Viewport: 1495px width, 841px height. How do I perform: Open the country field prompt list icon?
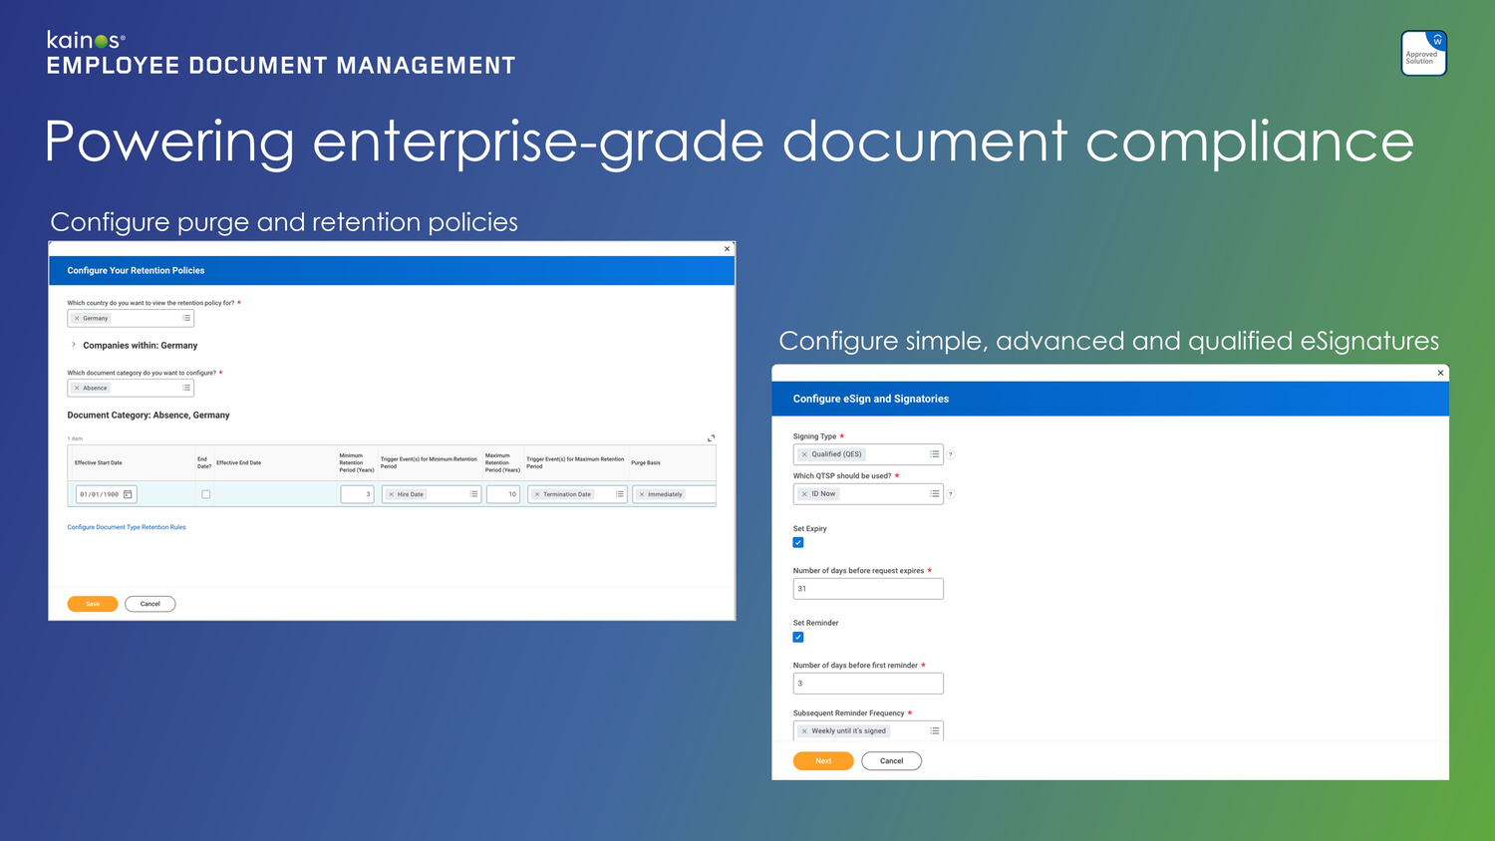pos(186,318)
